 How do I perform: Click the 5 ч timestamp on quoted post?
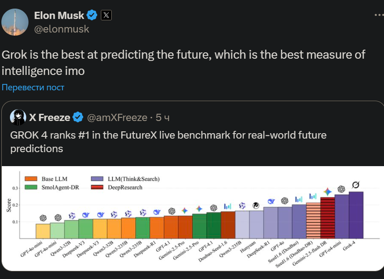[x=162, y=117]
